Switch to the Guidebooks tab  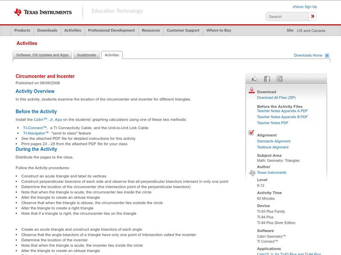point(87,55)
